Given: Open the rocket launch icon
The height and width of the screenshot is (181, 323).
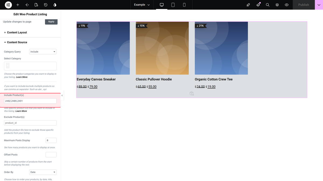Looking at the screenshot, I should 248,5.
